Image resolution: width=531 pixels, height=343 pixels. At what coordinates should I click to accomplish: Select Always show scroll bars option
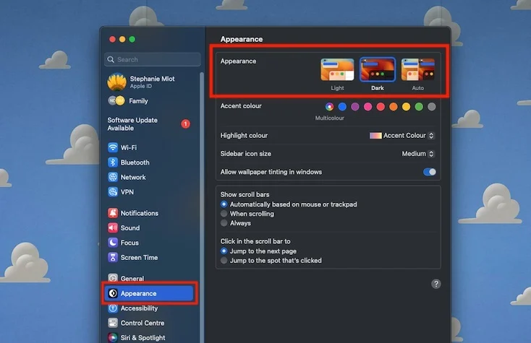click(x=224, y=223)
